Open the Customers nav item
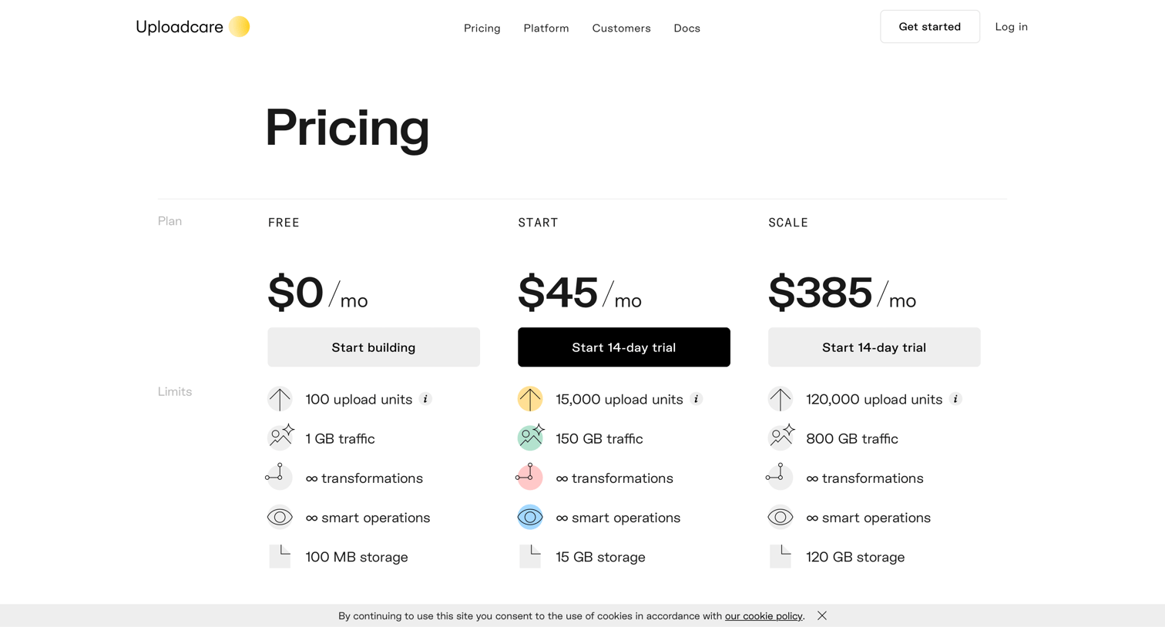Image resolution: width=1165 pixels, height=627 pixels. coord(621,28)
